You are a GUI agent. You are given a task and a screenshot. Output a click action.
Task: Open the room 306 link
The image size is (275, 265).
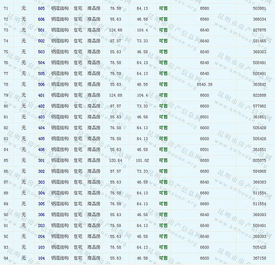(x=41, y=215)
